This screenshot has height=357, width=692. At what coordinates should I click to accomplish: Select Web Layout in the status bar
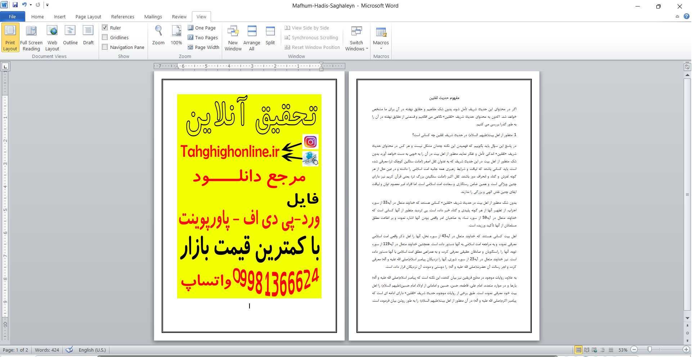[594, 350]
